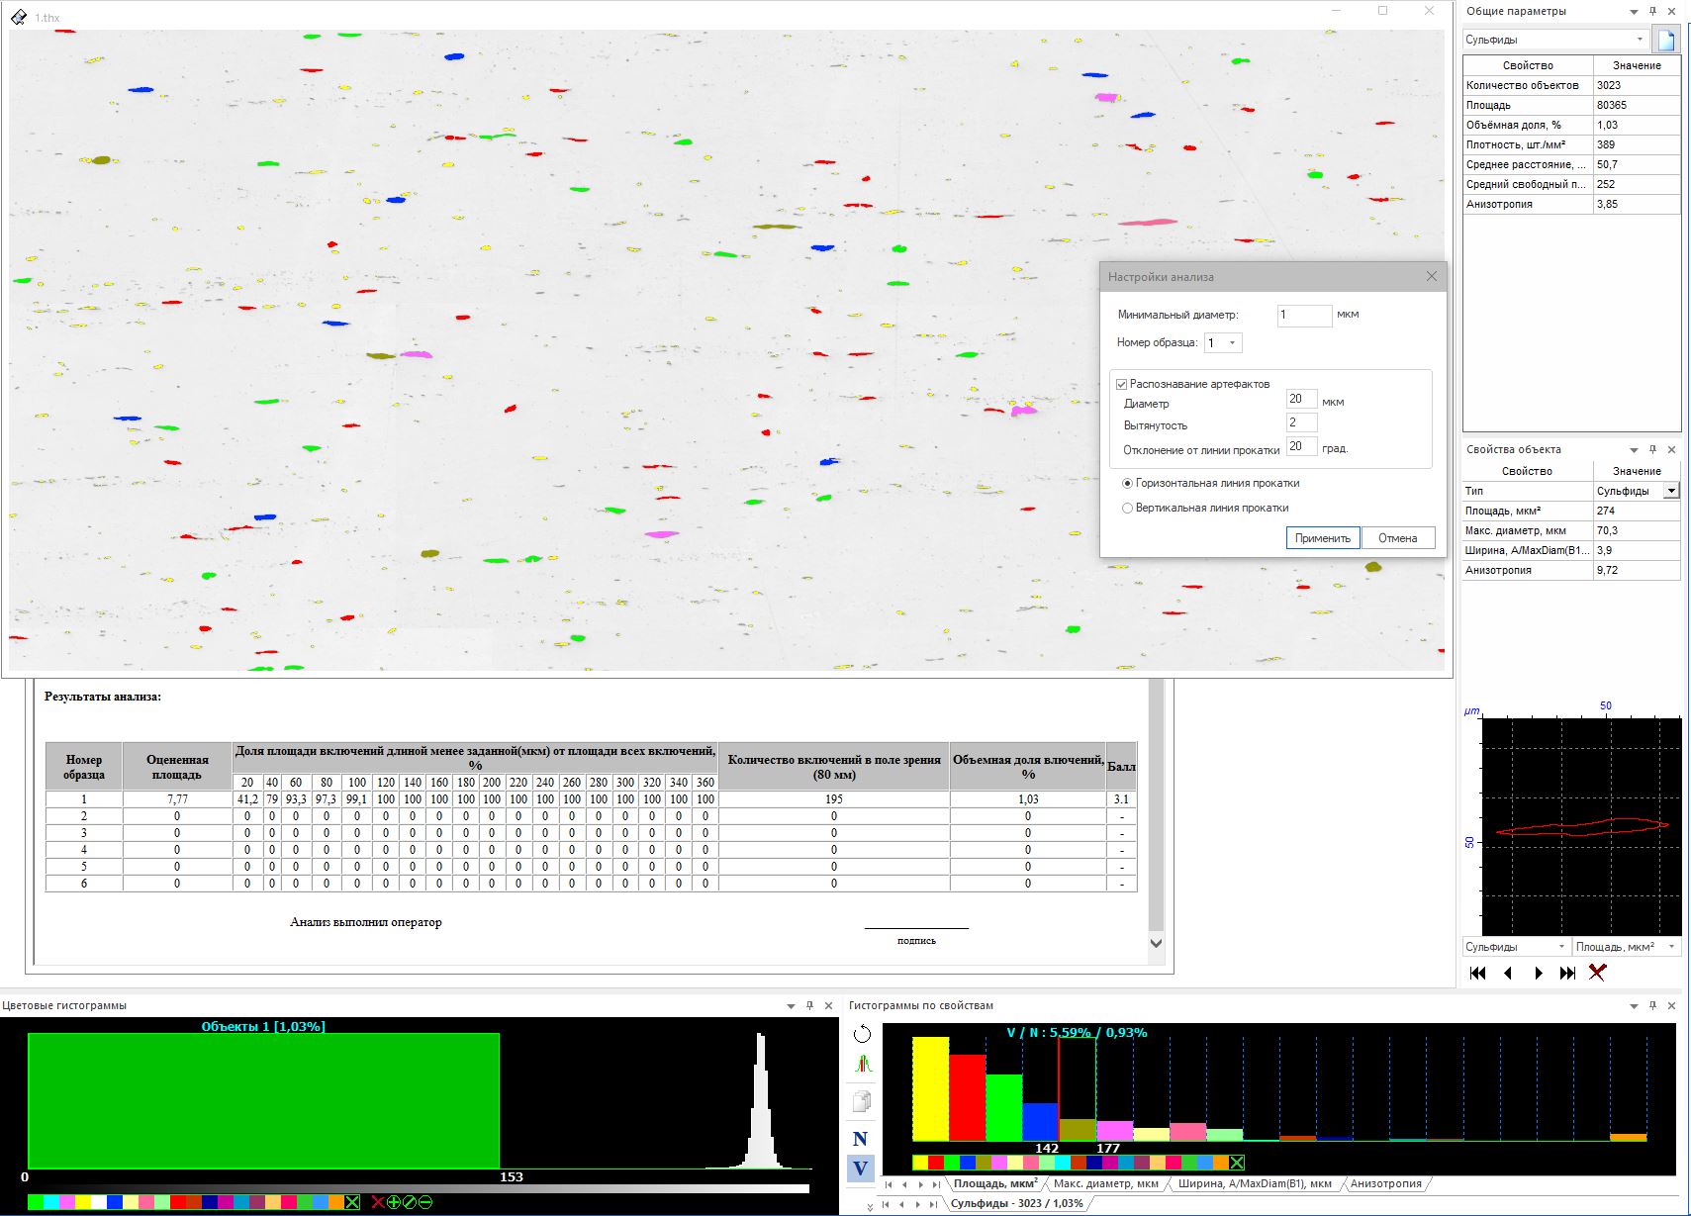Screen dimensions: 1691x1216
Task: Select Горизонтальная линия прокатки option
Action: coord(1127,484)
